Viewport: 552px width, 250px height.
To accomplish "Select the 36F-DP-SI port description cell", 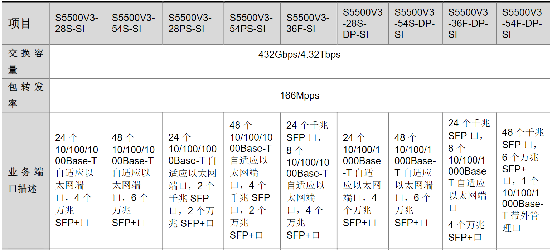I will (x=469, y=180).
